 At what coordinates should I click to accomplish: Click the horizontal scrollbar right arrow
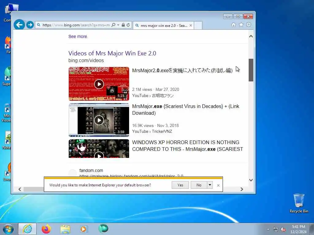242,189
